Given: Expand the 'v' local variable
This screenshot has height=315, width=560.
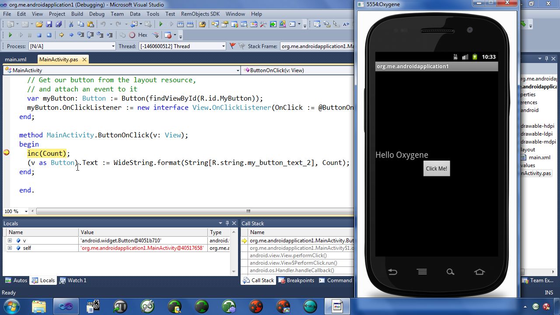Looking at the screenshot, I should (10, 241).
